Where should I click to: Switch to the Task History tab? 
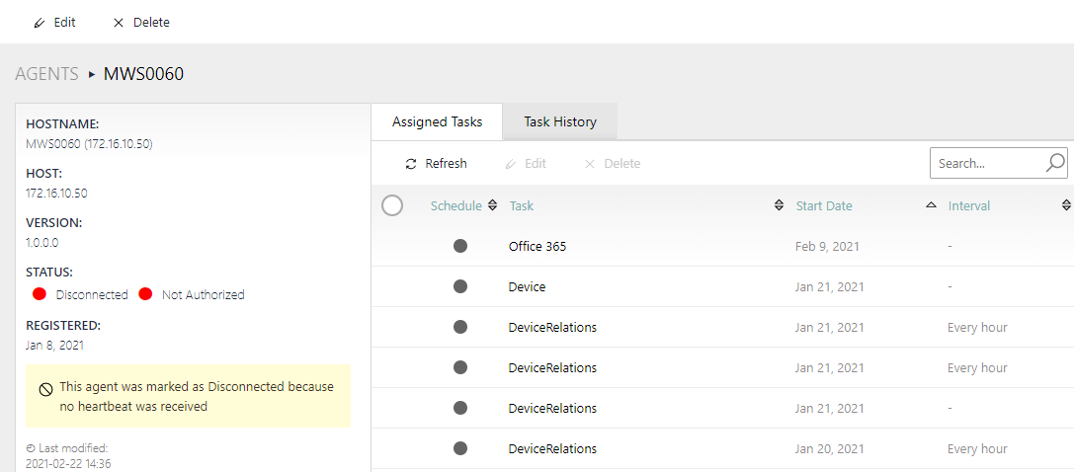(560, 122)
